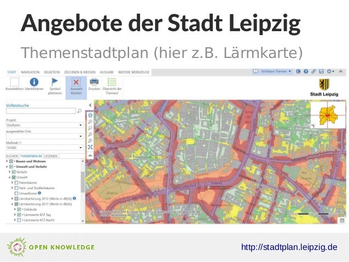The width and height of the screenshot is (349, 262).
Task: Enable the Patenbäume checkbox
Action: point(16,183)
